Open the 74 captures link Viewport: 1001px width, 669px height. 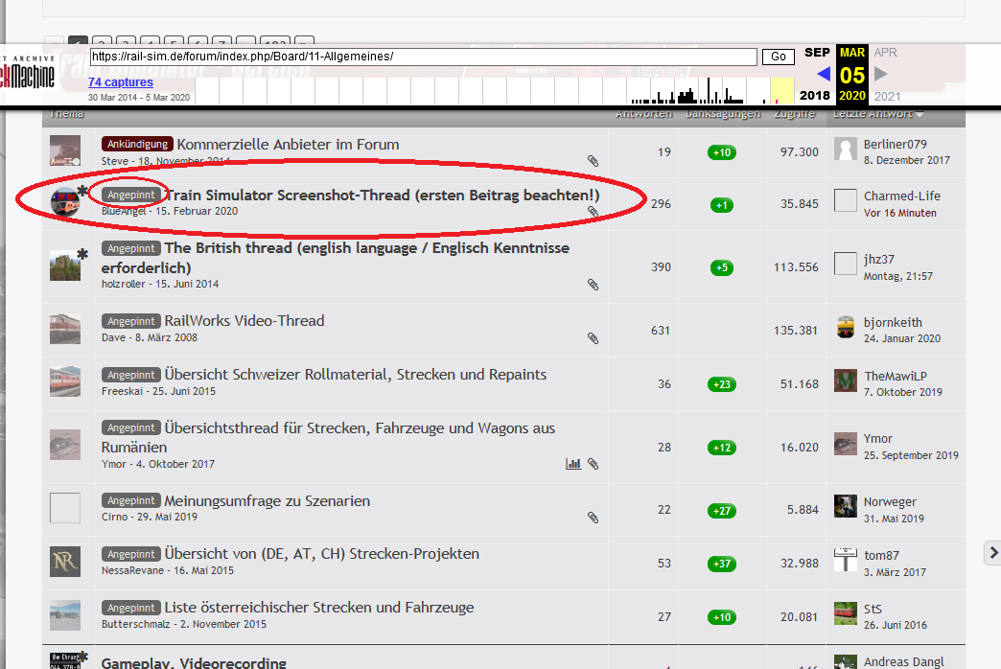point(121,82)
